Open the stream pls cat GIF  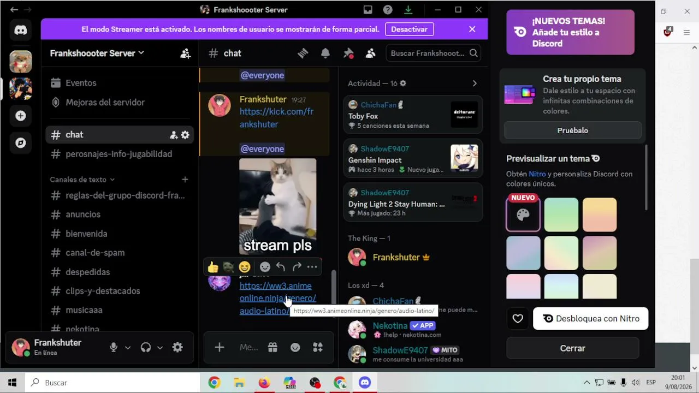click(278, 206)
